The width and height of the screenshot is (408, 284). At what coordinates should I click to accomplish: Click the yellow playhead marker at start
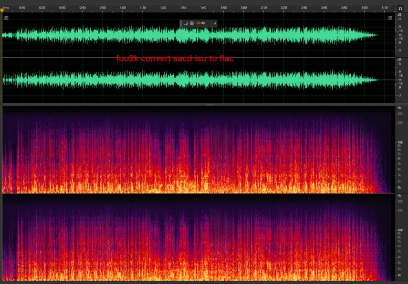pyautogui.click(x=2, y=10)
